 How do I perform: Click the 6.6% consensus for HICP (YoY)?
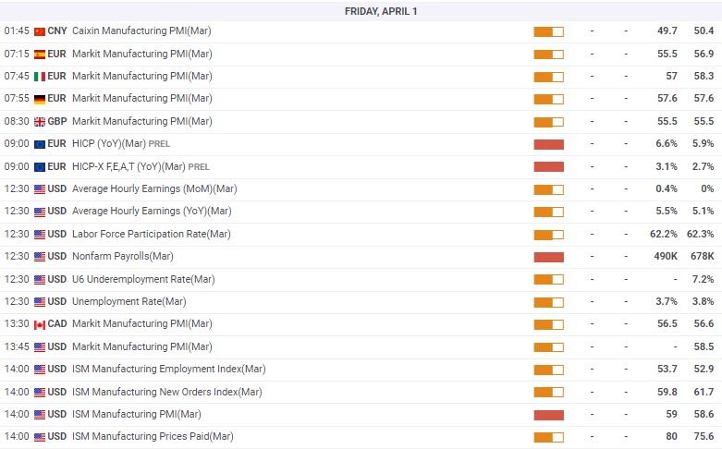(667, 143)
